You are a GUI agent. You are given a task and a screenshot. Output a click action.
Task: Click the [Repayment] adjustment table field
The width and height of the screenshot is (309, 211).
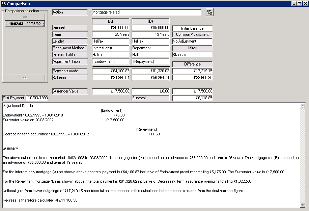coord(150,61)
